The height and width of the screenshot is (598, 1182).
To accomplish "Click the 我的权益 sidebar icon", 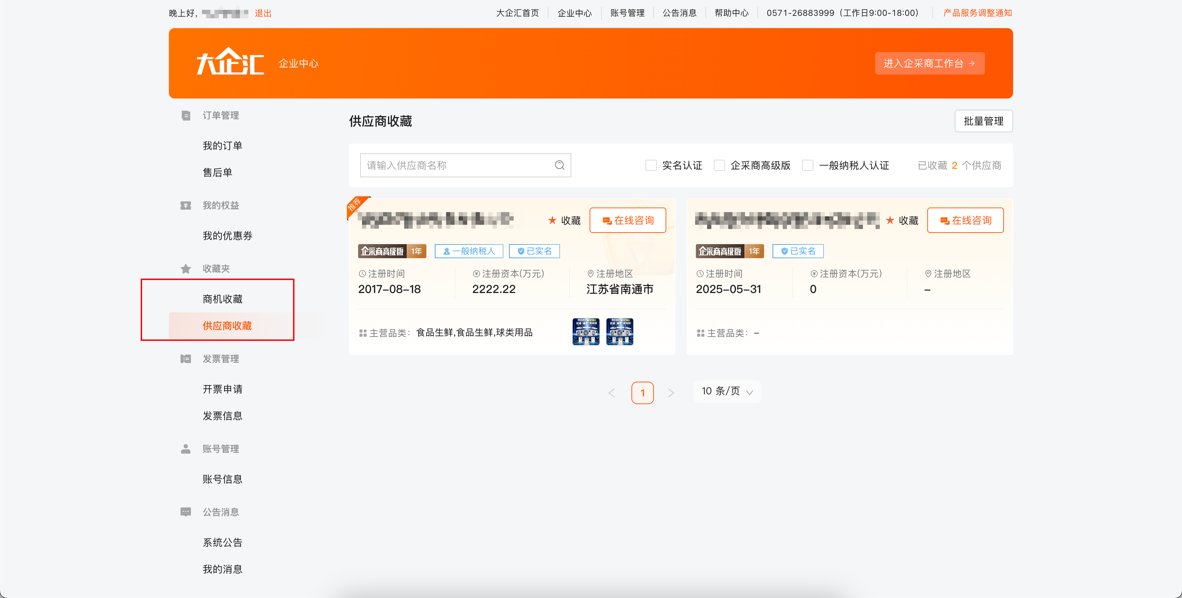I will point(186,205).
